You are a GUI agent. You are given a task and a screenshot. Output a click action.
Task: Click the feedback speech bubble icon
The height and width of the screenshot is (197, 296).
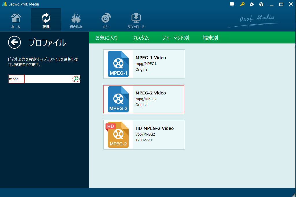232,4
